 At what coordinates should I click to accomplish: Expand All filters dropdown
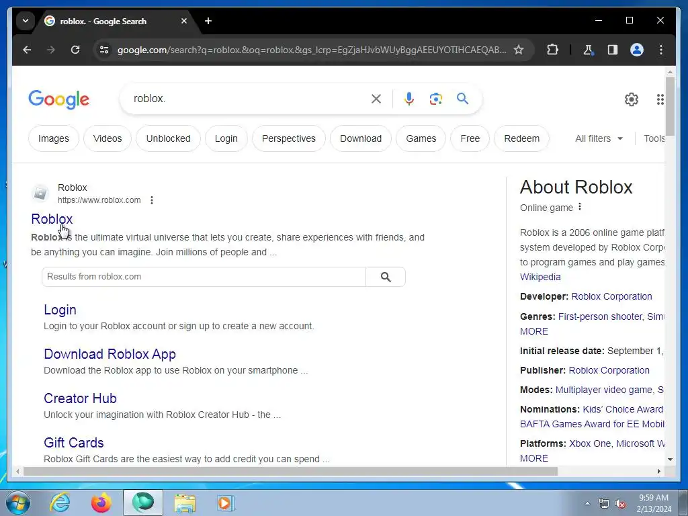click(599, 138)
